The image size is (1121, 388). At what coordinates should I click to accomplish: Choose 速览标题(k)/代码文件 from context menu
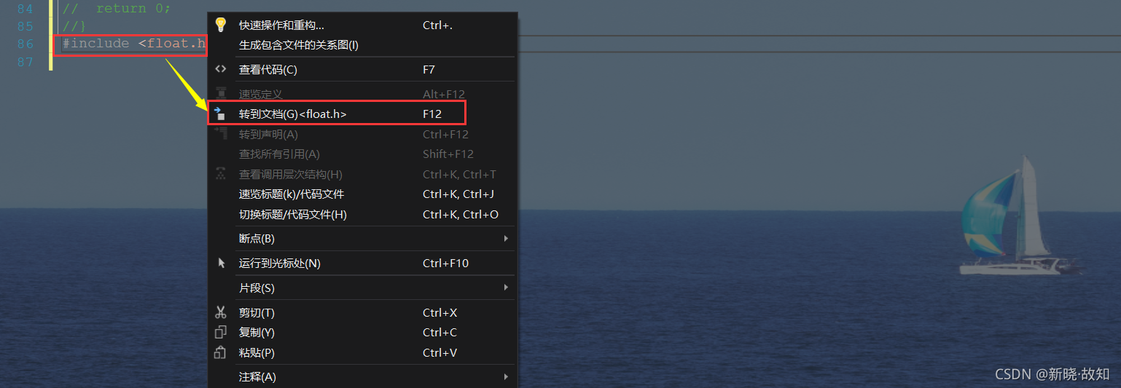[291, 194]
